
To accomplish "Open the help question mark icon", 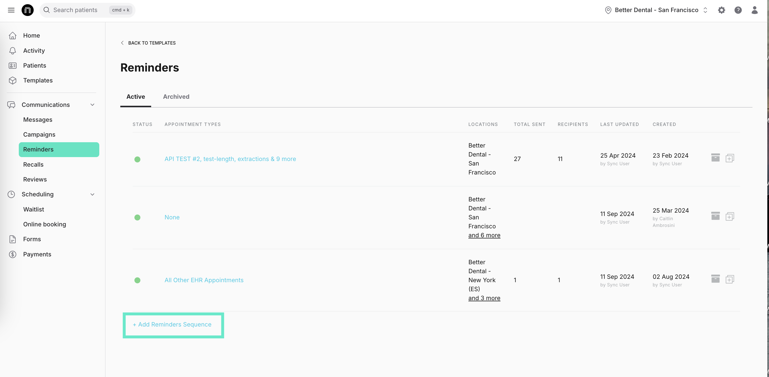I will (738, 10).
